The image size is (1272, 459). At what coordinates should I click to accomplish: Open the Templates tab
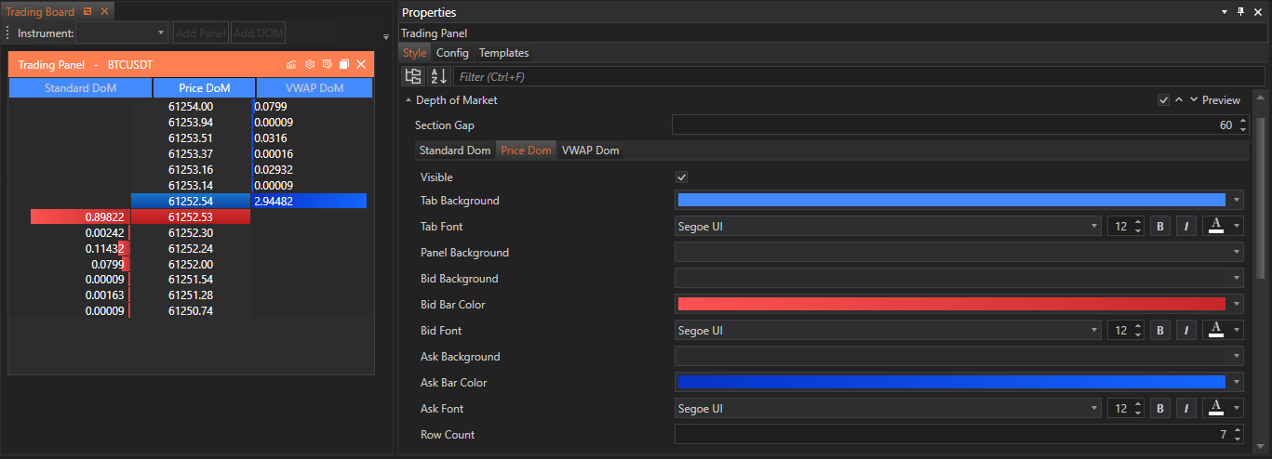[503, 53]
